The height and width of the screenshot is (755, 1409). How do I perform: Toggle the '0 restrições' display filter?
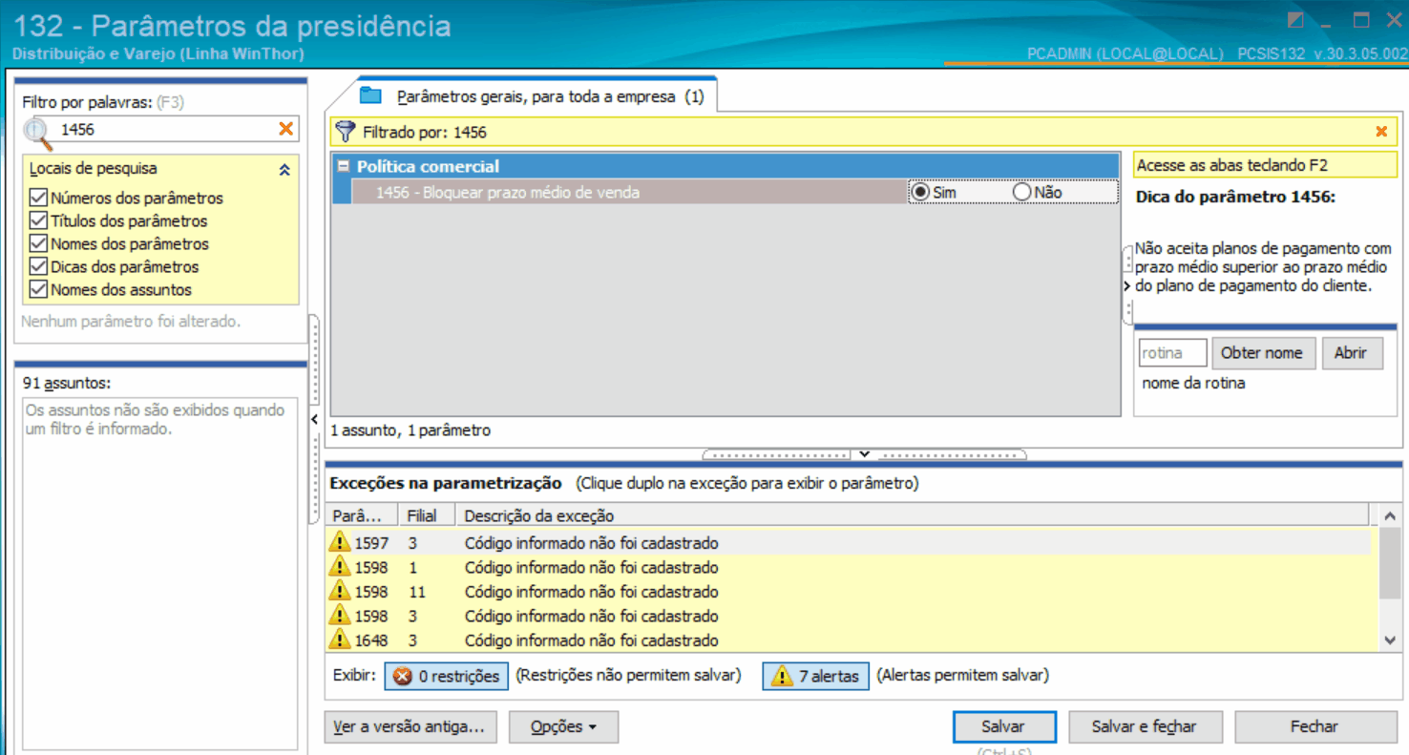pyautogui.click(x=447, y=676)
